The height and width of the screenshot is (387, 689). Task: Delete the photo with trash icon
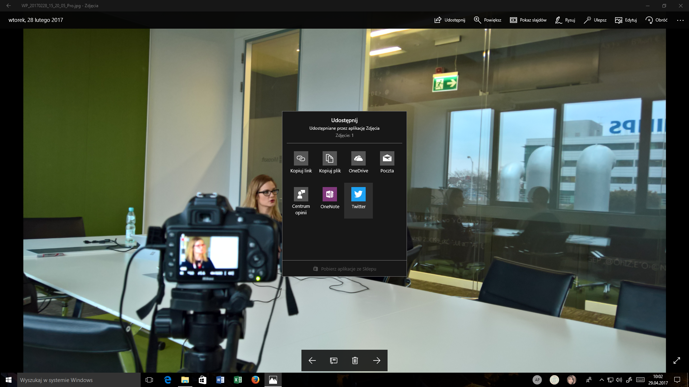click(355, 360)
